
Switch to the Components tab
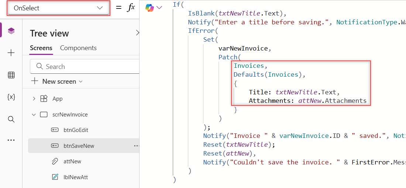tap(78, 48)
